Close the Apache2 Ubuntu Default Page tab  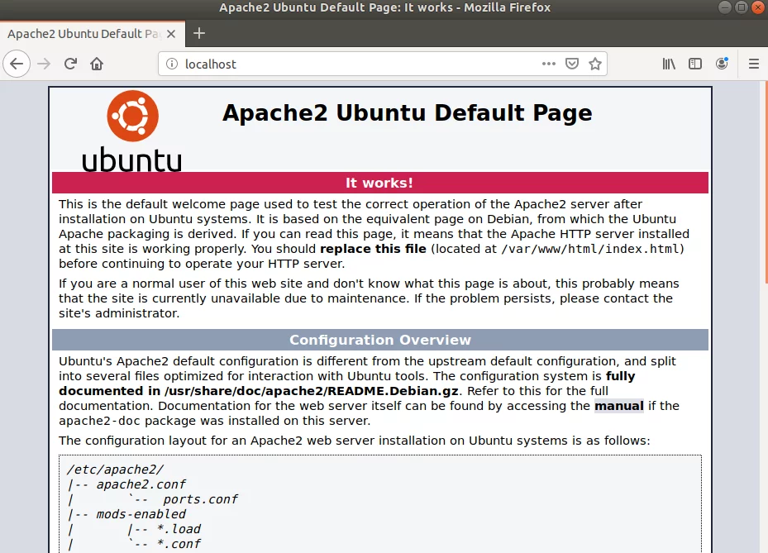[171, 34]
